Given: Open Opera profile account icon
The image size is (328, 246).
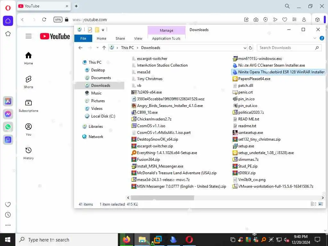Looking at the screenshot, I should tap(304, 20).
